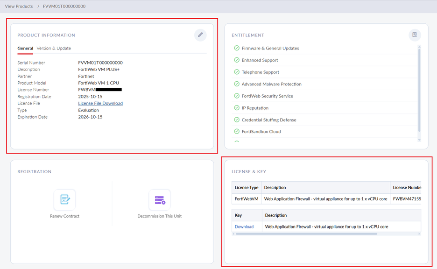Switch to the General tab

pyautogui.click(x=25, y=48)
